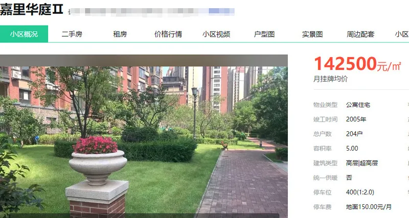Go to the 小区视频 tab
Viewport: 409px width, 218px height.
tap(216, 34)
